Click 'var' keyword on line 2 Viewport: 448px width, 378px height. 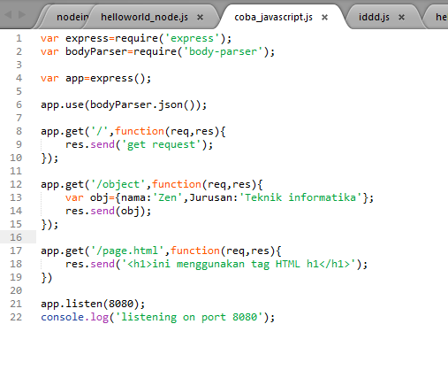[x=49, y=52]
